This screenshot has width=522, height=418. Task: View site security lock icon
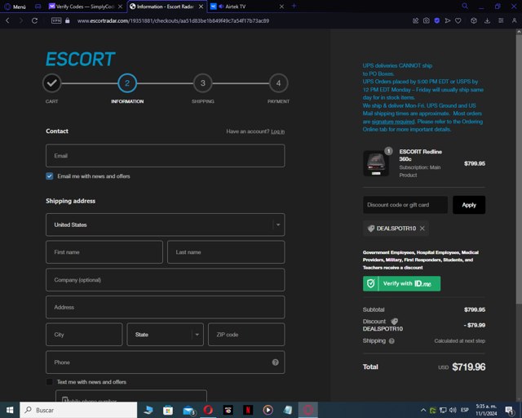68,20
